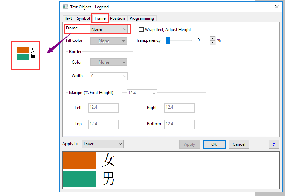The image size is (285, 196).
Task: Click the Apply button
Action: [189, 144]
